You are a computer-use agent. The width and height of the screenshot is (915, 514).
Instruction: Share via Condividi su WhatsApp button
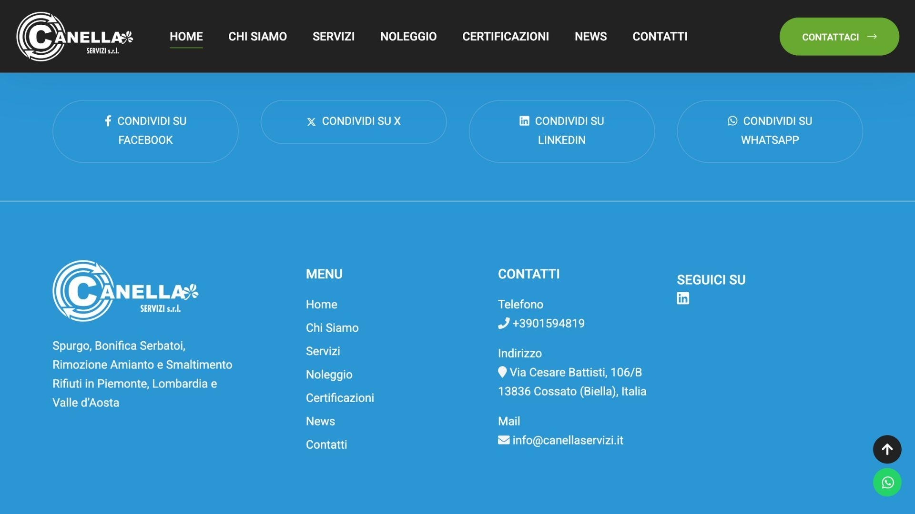coord(770,131)
